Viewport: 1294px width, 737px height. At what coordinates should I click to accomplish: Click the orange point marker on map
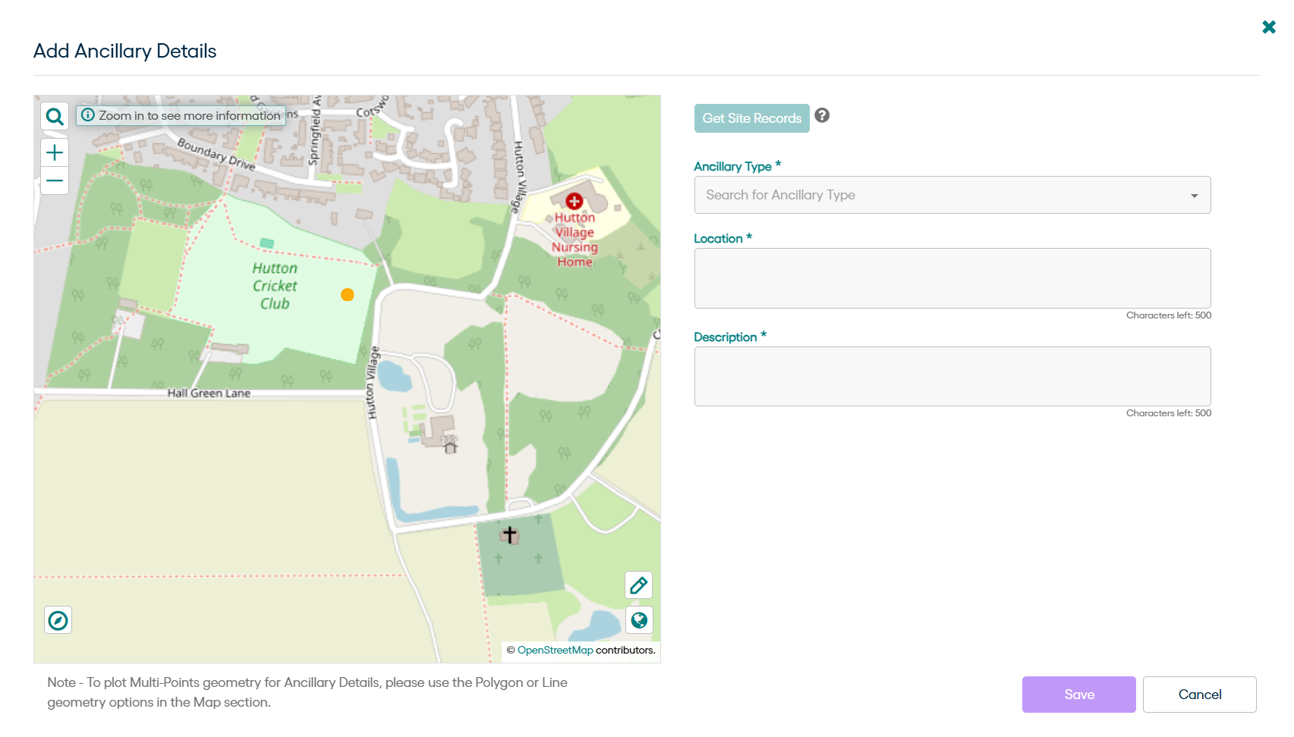click(348, 295)
